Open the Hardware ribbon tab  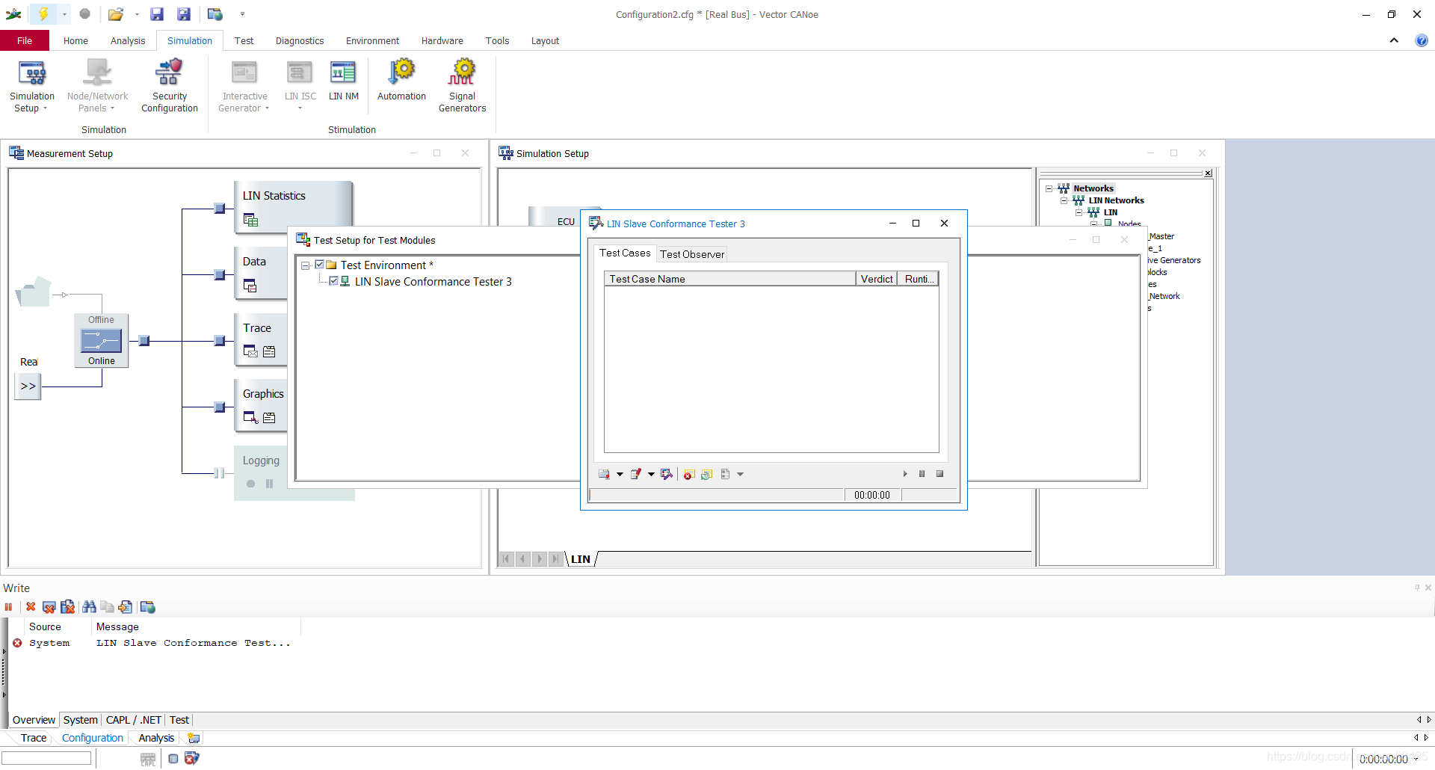click(x=442, y=40)
